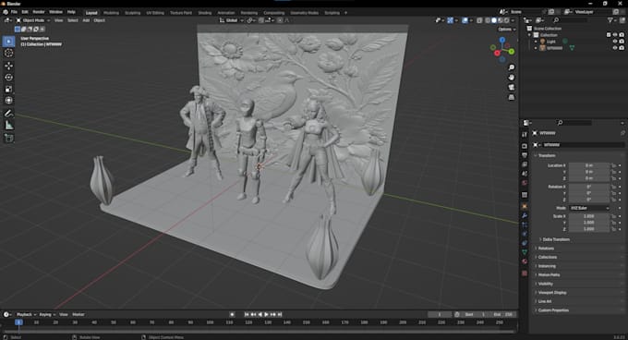The width and height of the screenshot is (628, 340).
Task: Open the Particles properties tab icon
Action: pyautogui.click(x=525, y=225)
